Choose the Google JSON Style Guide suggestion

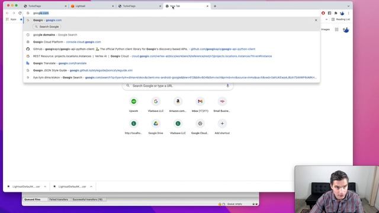coord(172,70)
